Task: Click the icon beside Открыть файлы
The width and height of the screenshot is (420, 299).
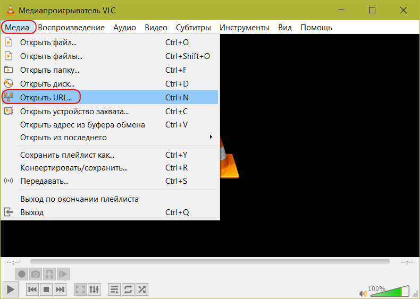Action: tap(9, 56)
